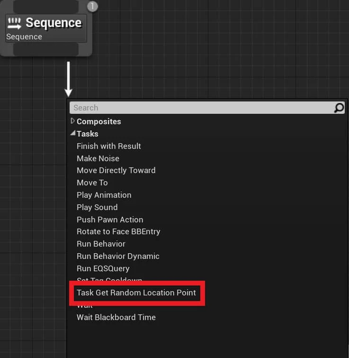Image resolution: width=349 pixels, height=358 pixels.
Task: Choose the Move To task
Action: (x=92, y=183)
